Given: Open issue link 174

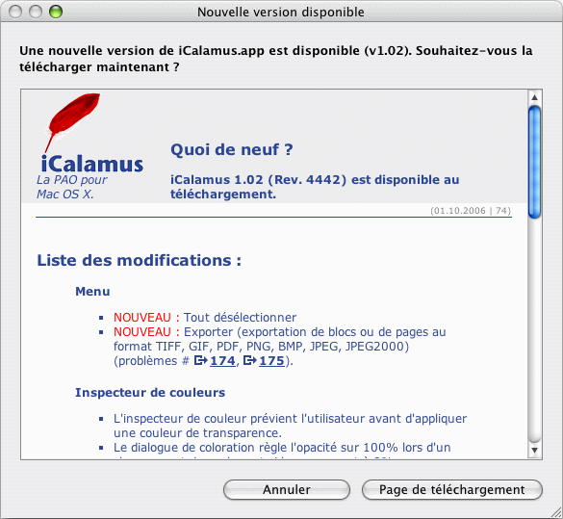Looking at the screenshot, I should coord(222,361).
